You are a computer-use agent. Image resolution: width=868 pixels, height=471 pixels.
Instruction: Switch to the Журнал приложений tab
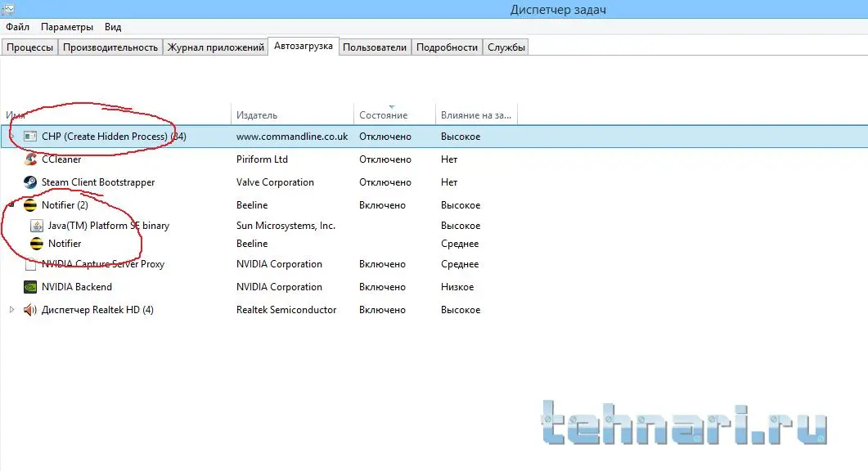[x=215, y=47]
